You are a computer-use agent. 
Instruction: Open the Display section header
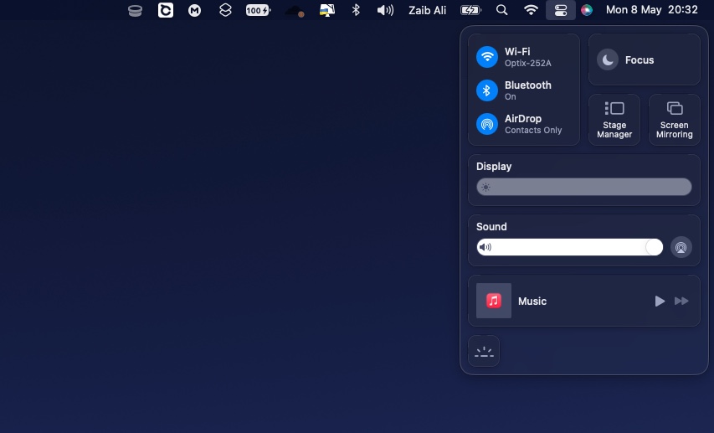(x=494, y=167)
